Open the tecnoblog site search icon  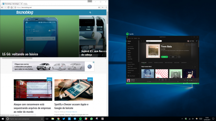(x=90, y=13)
